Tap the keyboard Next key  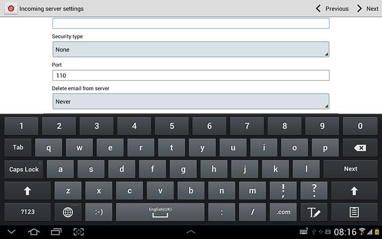click(x=350, y=169)
